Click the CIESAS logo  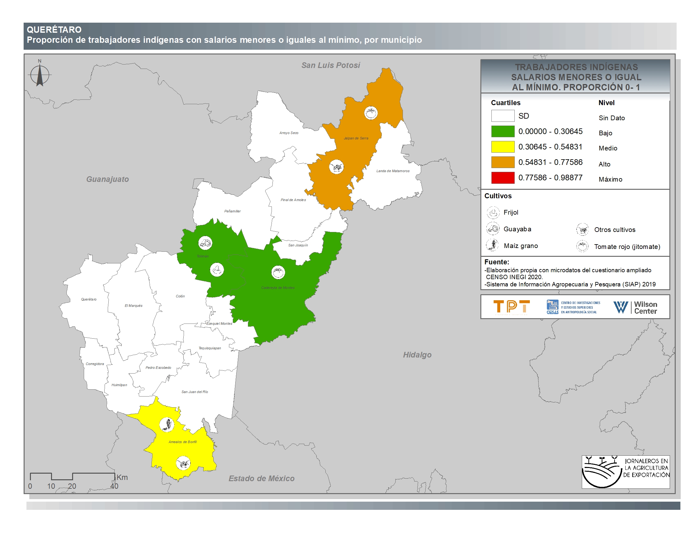pos(573,307)
